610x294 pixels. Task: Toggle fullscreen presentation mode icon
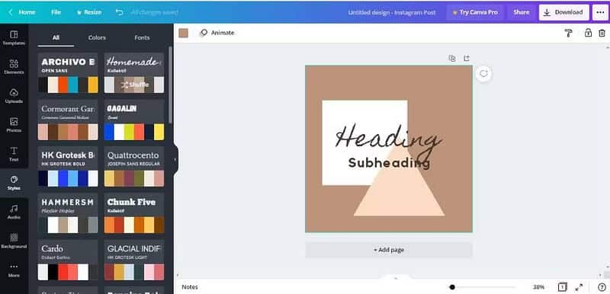(579, 287)
